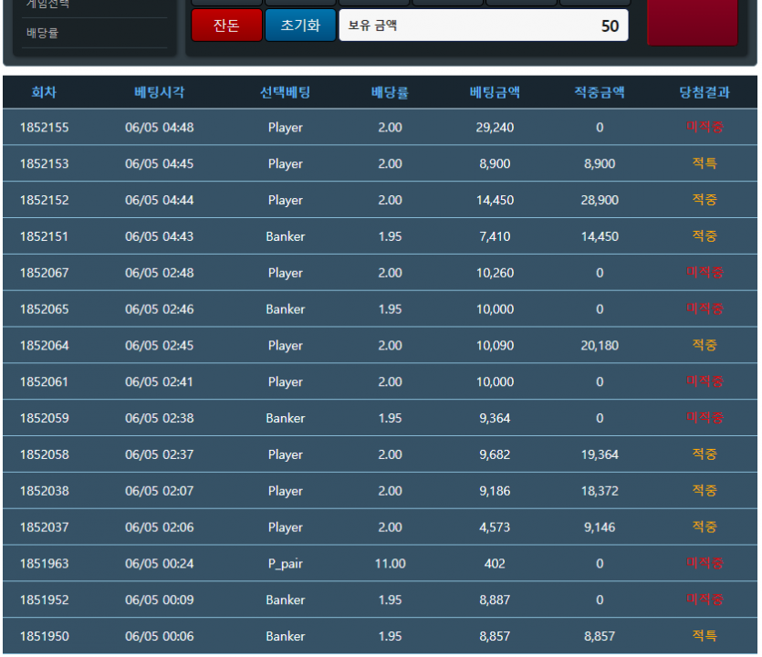
Task: Click bet amount 29,240
Action: (495, 128)
